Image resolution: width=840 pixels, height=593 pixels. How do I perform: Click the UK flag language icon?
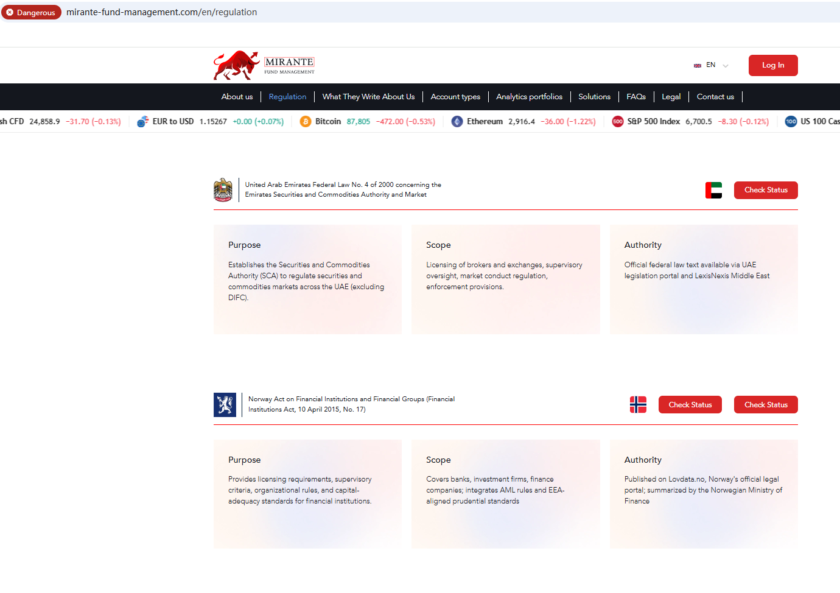[698, 65]
